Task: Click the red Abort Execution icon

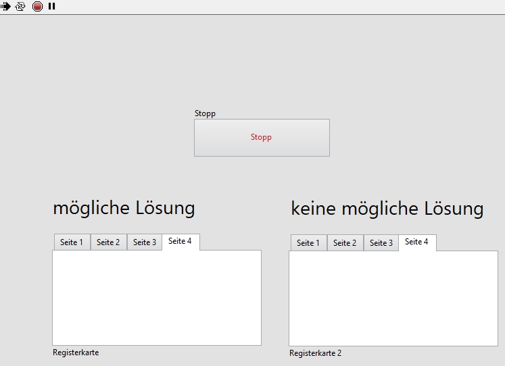Action: (37, 7)
